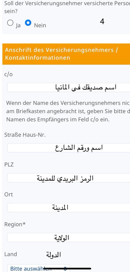Focus the Region input field
Viewport: 130px width, 272px height.
tap(69, 237)
